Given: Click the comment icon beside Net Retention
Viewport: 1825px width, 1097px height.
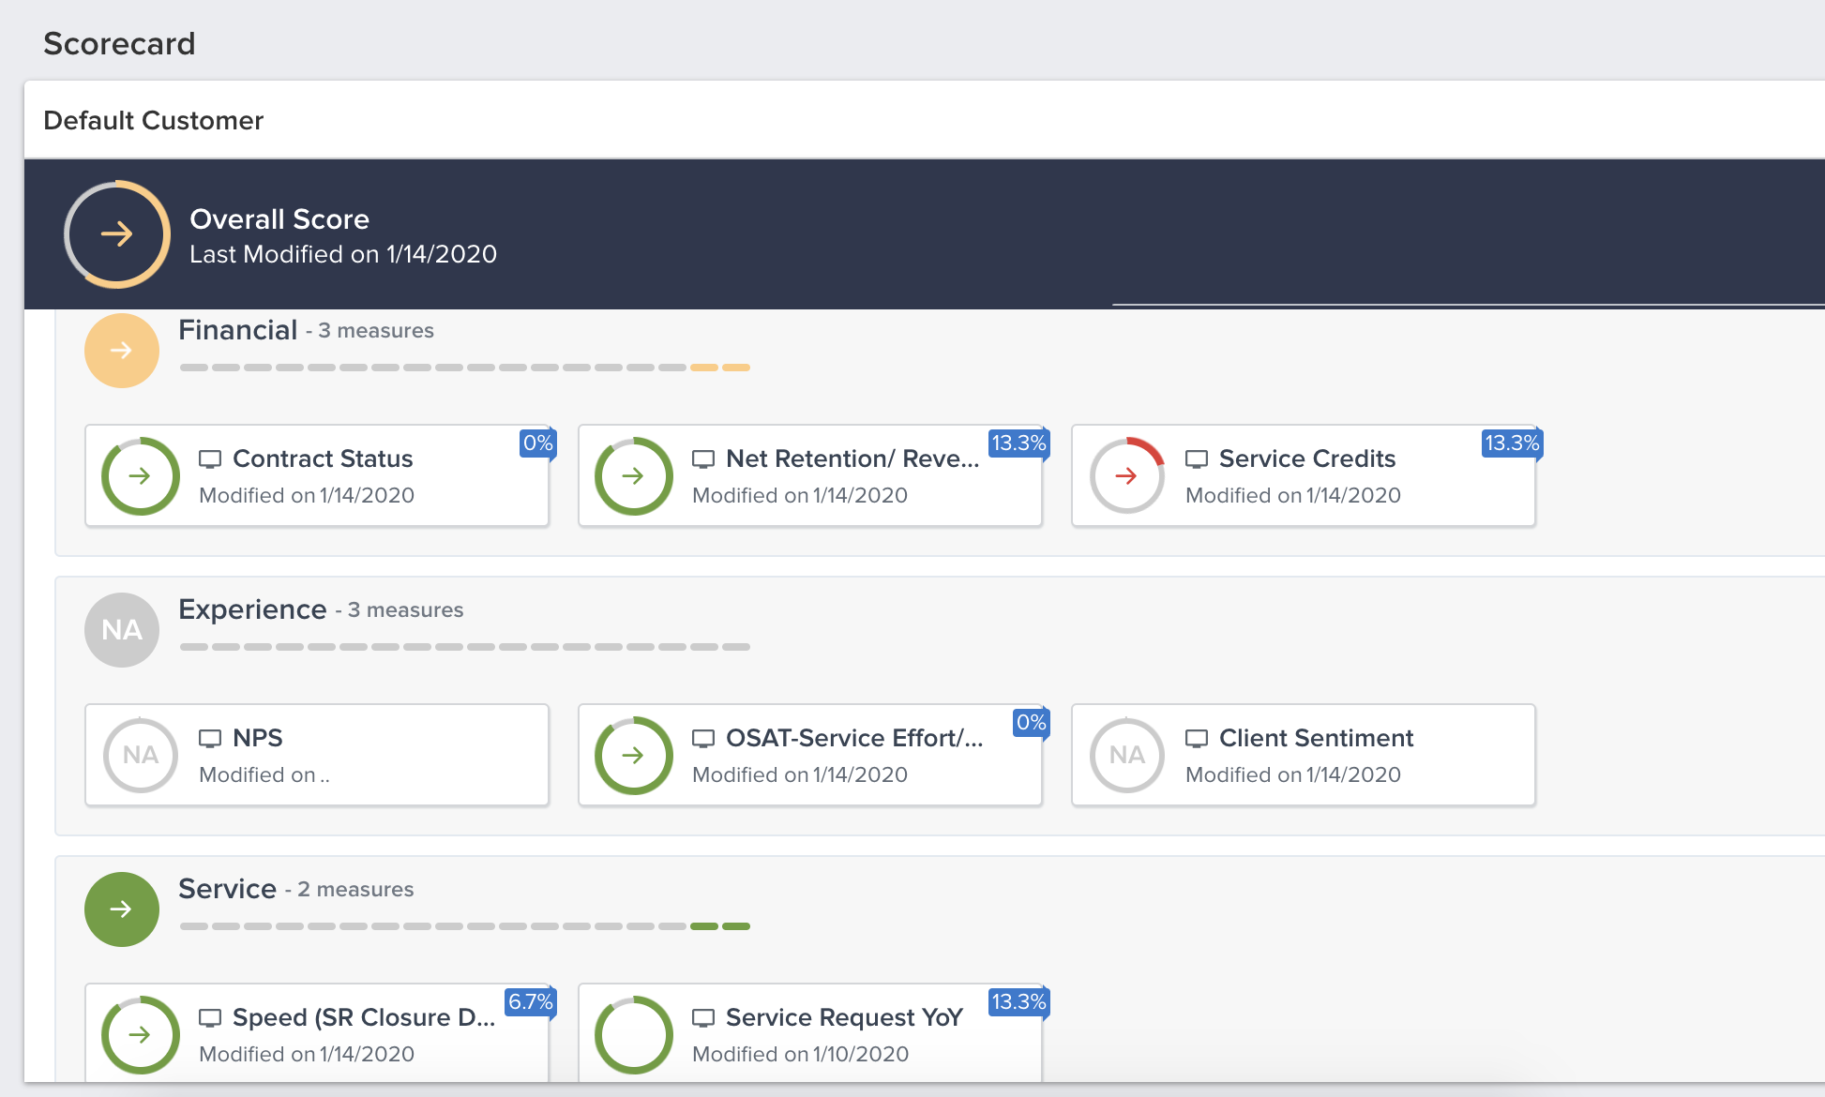Looking at the screenshot, I should tap(703, 459).
